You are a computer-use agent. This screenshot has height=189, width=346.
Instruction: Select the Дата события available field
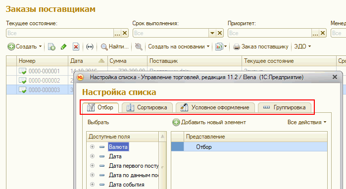[126, 185]
